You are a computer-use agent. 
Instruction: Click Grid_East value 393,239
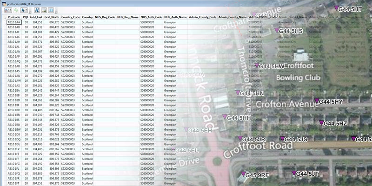37,115
